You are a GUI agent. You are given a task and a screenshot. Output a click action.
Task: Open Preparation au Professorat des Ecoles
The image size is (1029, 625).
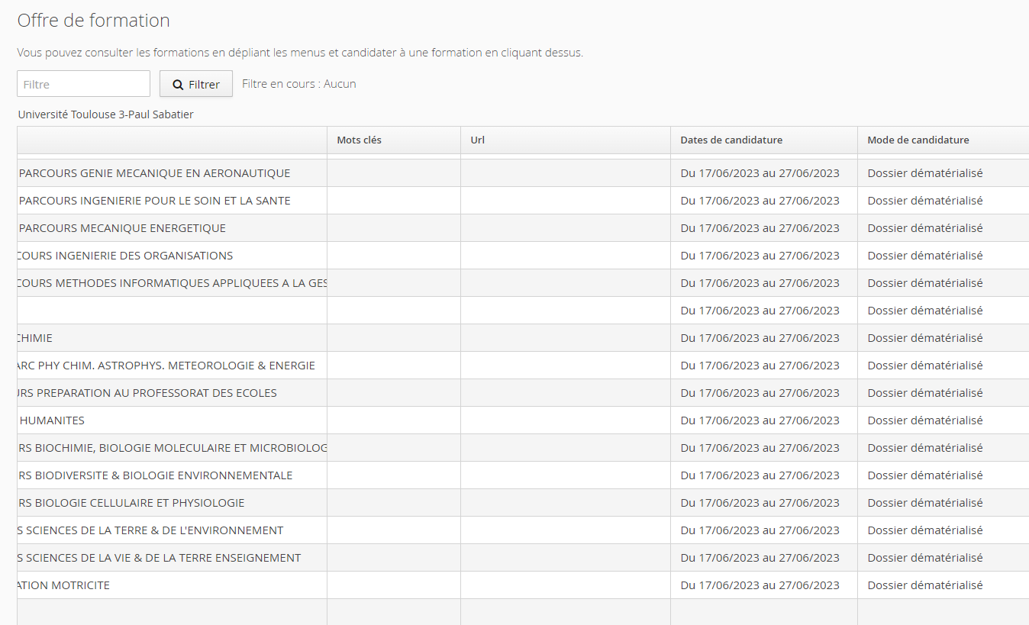click(147, 393)
